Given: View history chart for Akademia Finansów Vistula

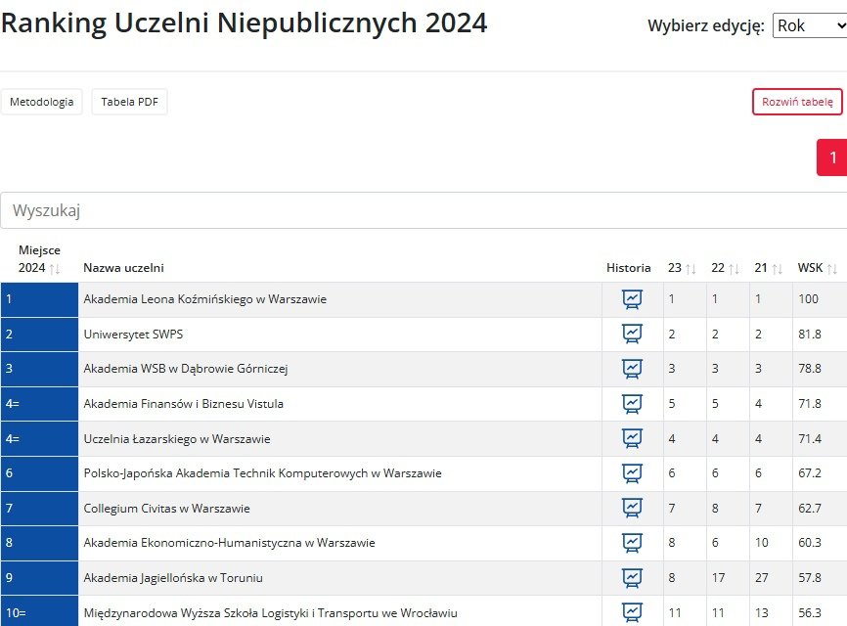Looking at the screenshot, I should pyautogui.click(x=632, y=404).
